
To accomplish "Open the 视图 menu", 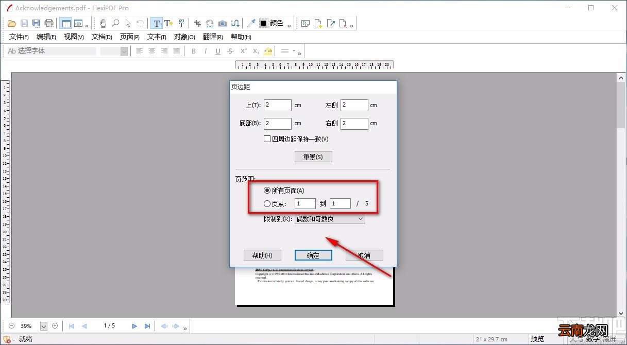I will (74, 37).
